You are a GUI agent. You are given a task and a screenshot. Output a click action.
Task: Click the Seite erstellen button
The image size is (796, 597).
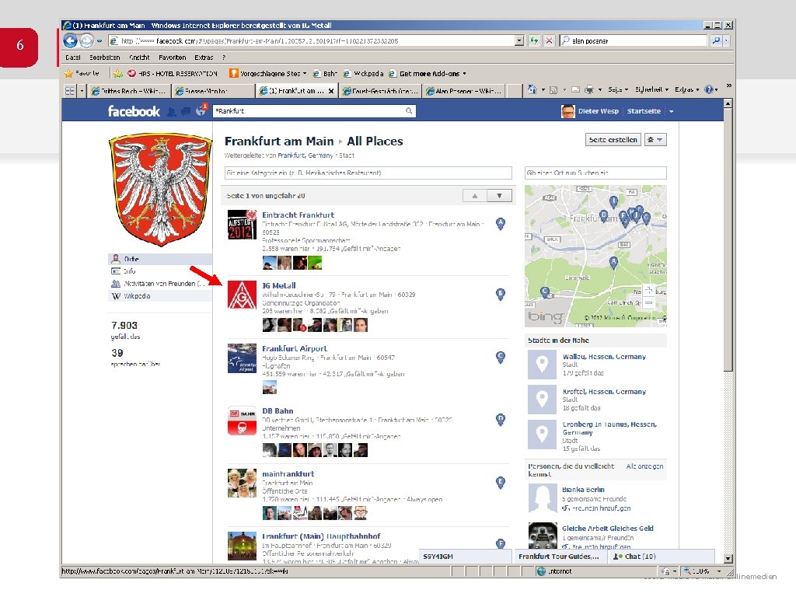[613, 140]
